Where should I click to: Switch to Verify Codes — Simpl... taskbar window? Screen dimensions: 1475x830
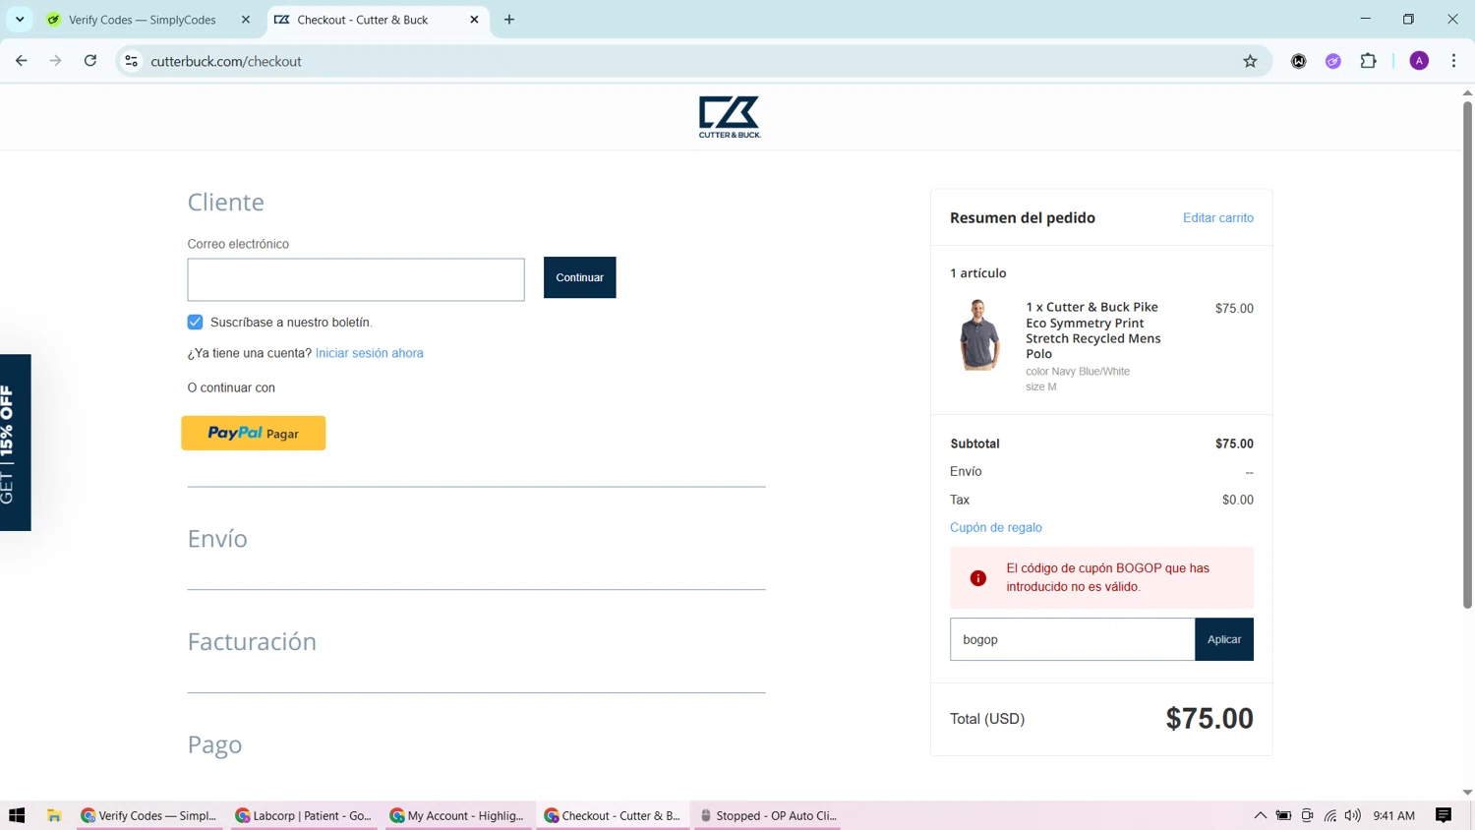149,815
